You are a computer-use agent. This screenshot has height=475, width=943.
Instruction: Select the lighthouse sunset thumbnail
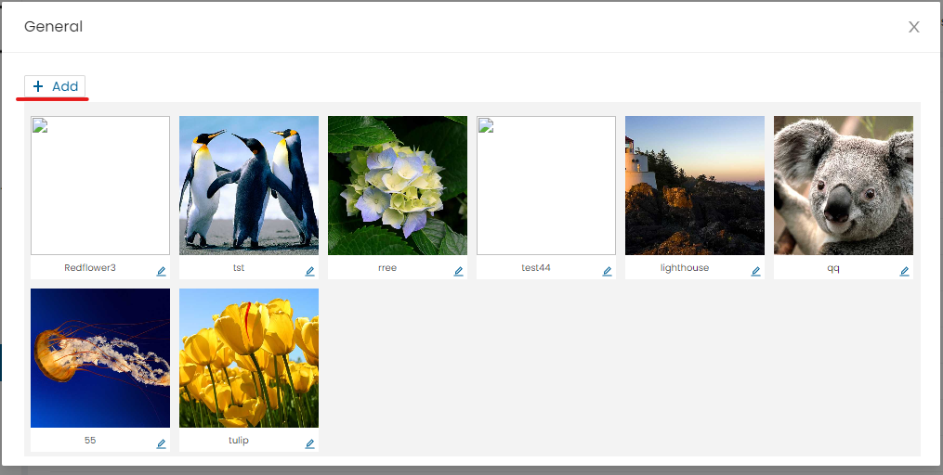[x=695, y=186]
